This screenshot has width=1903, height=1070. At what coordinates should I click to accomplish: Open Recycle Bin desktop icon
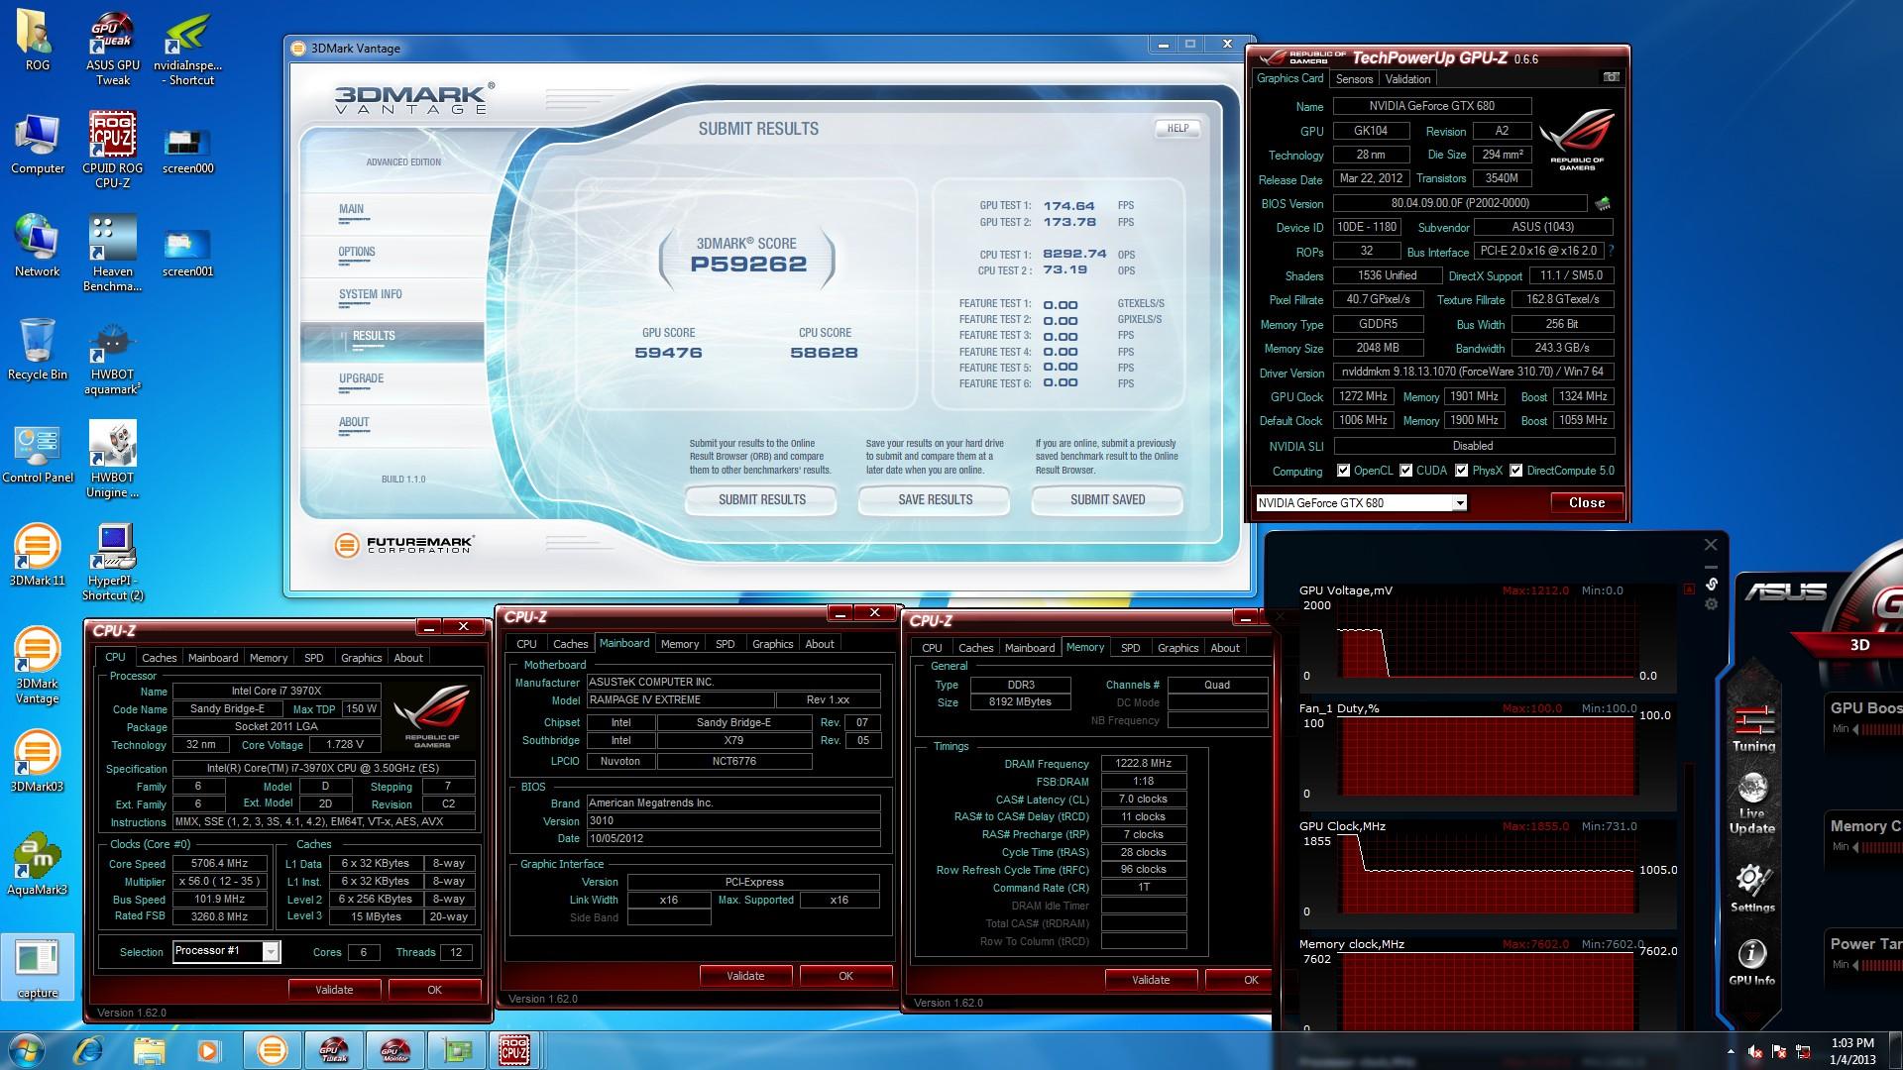[x=37, y=349]
